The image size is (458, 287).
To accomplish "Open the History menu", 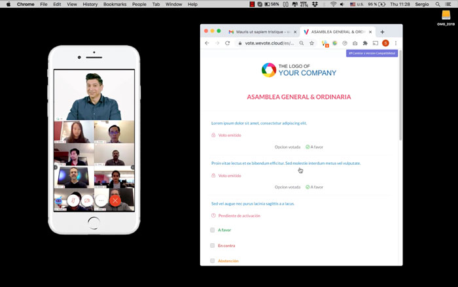I will coord(90,4).
